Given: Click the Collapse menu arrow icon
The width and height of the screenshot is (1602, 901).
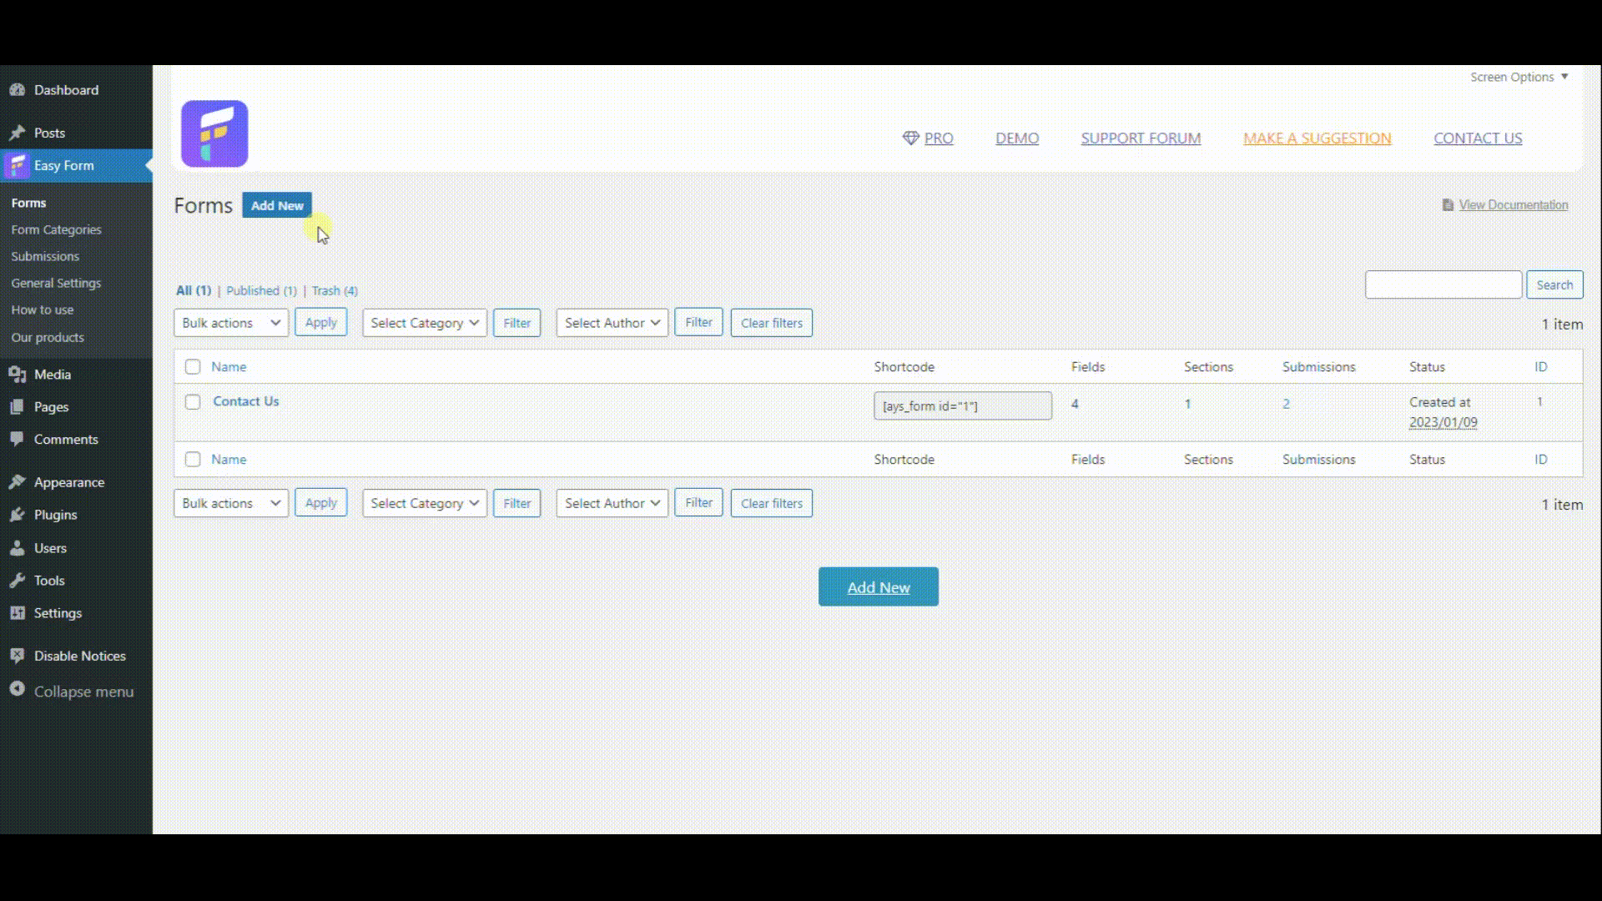Looking at the screenshot, I should (x=17, y=689).
